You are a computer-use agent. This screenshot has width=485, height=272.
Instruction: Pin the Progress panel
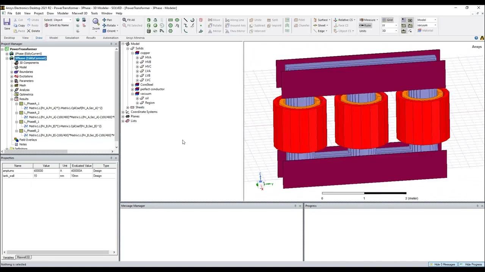[477, 206]
